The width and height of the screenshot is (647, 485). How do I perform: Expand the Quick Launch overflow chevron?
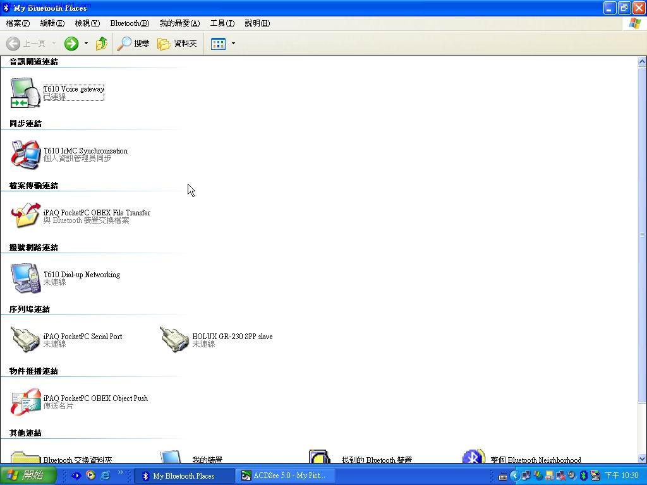121,472
